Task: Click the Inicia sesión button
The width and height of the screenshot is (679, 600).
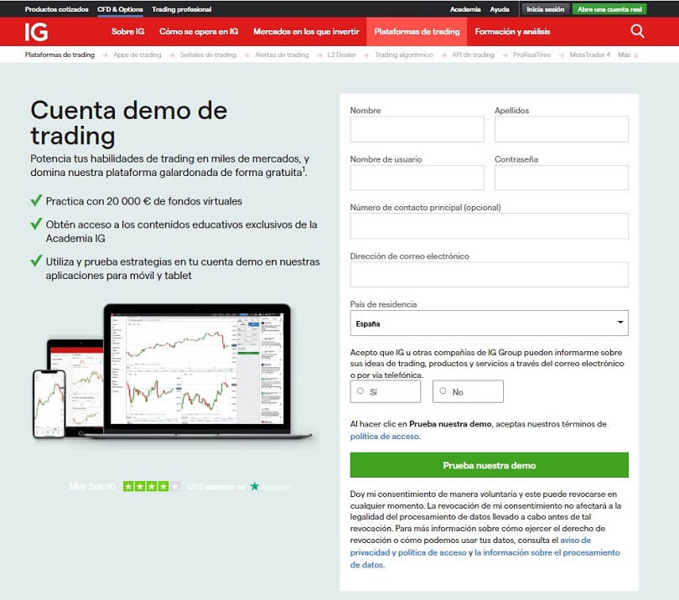Action: [x=545, y=9]
